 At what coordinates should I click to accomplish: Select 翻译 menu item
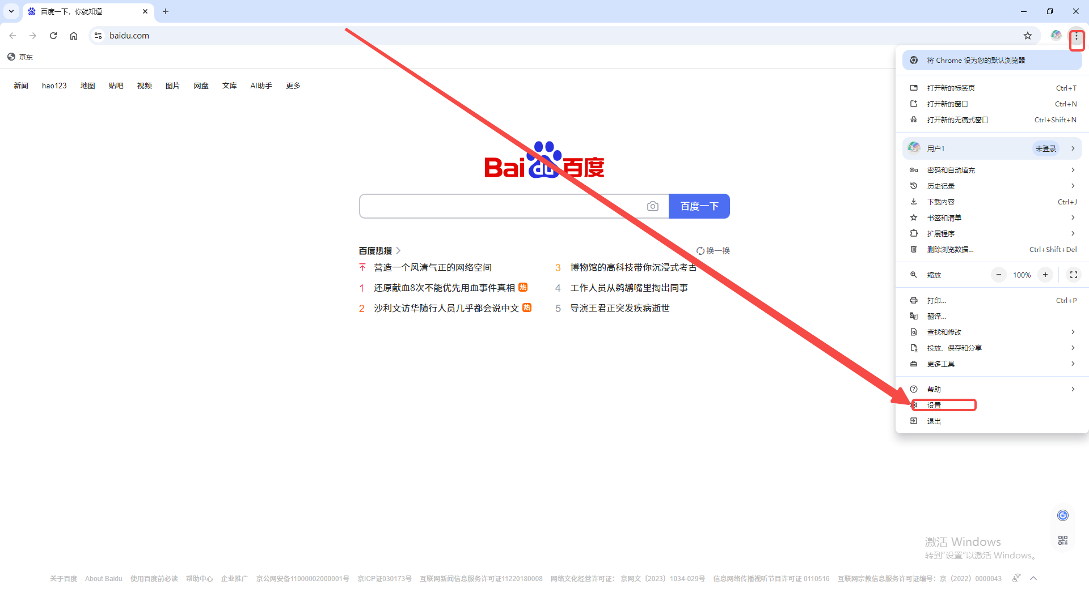tap(992, 316)
